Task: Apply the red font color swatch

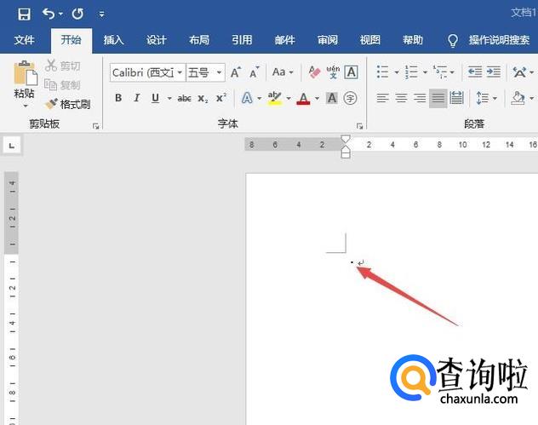Action: point(302,99)
